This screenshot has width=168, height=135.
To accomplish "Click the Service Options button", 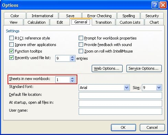I will (144, 68).
